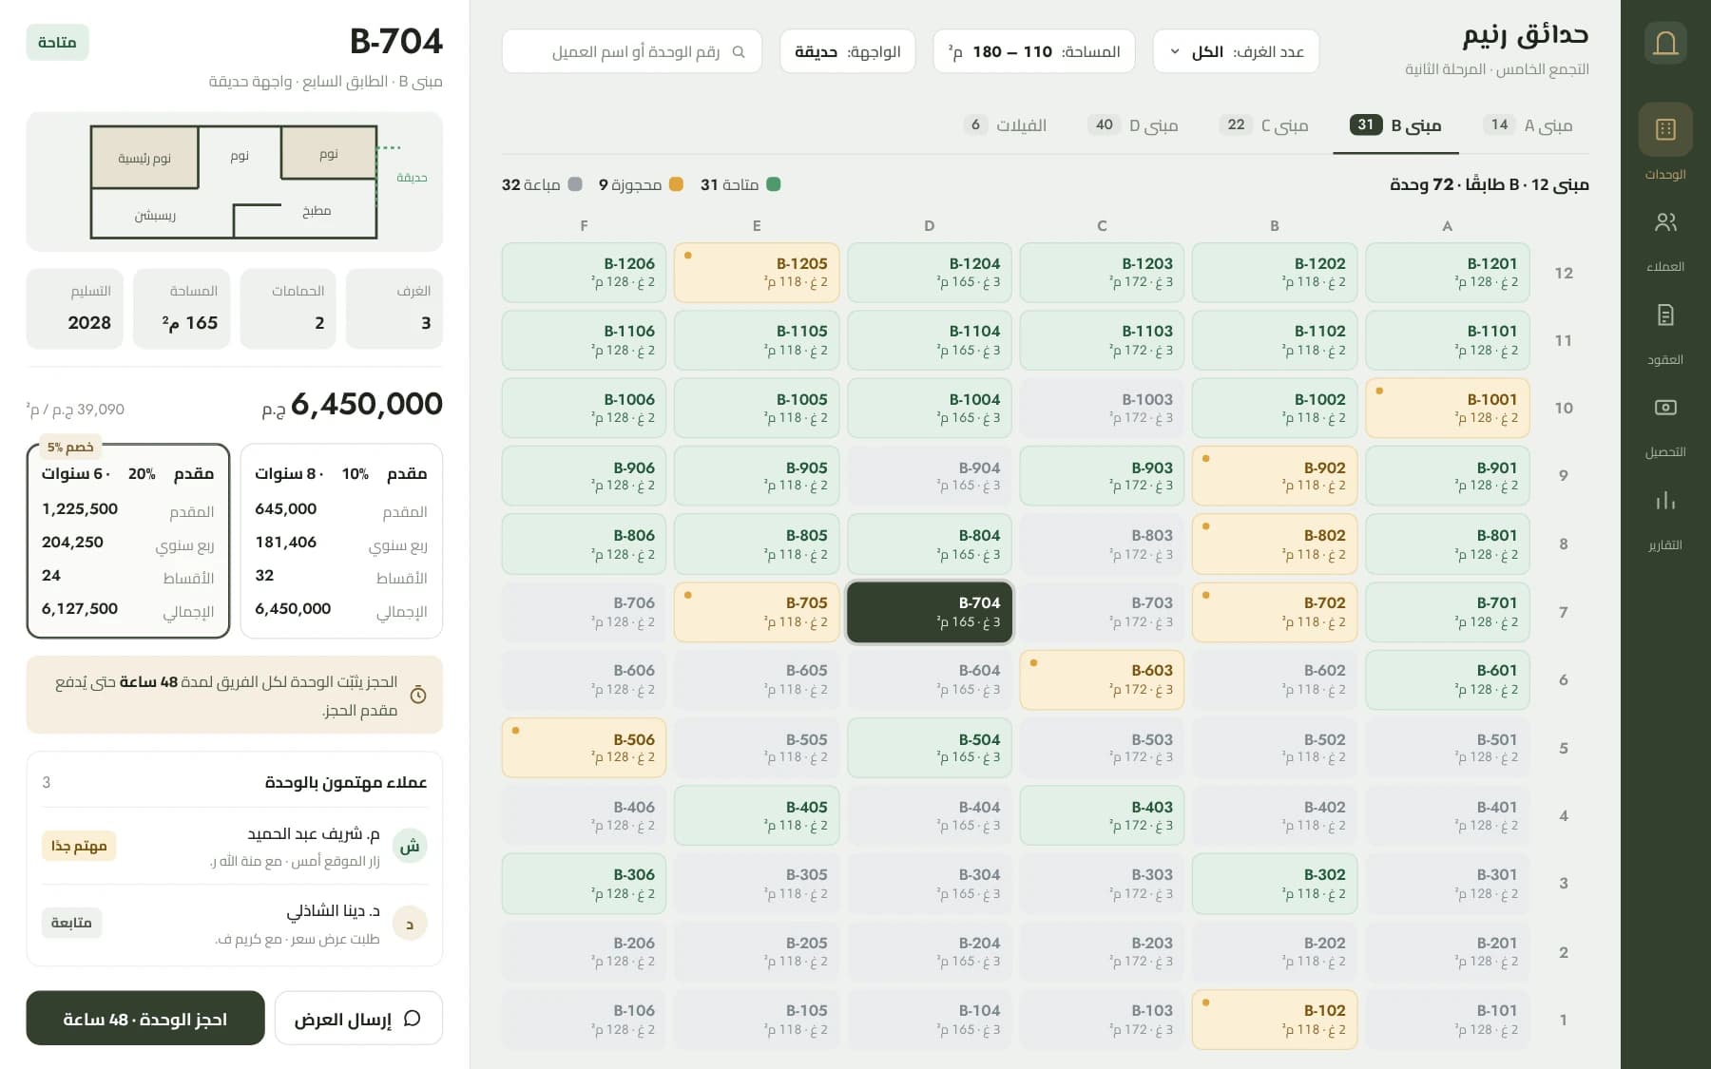Switch to the مبنى A tab
The image size is (1711, 1069).
(1528, 125)
